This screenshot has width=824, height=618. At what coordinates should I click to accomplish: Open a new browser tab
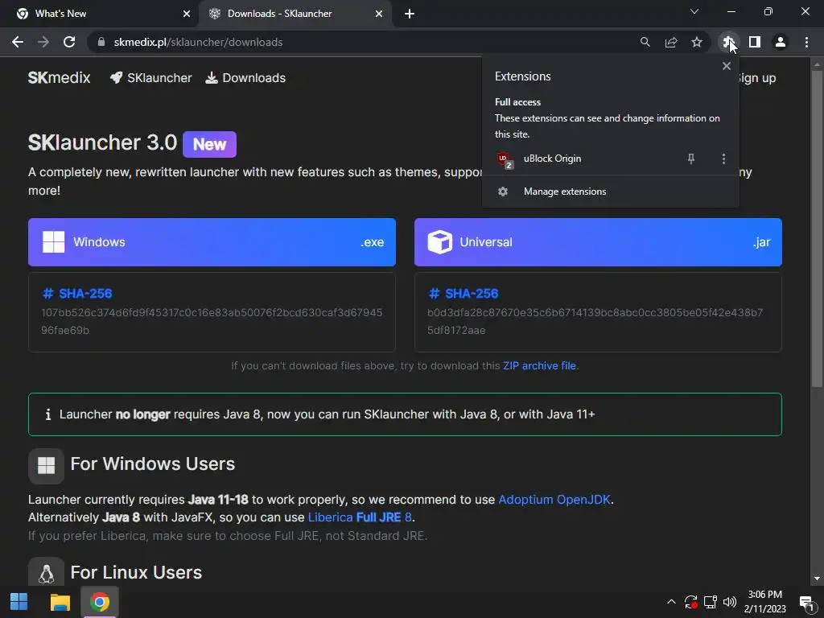410,14
